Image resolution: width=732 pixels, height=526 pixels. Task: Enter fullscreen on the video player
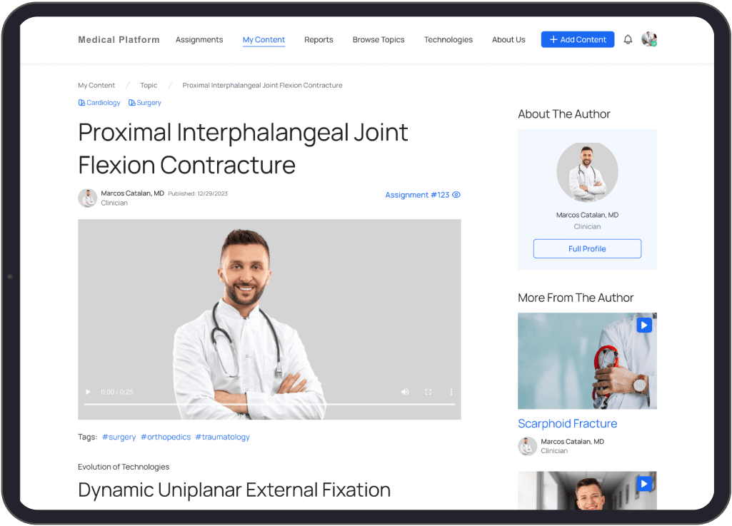pyautogui.click(x=428, y=392)
